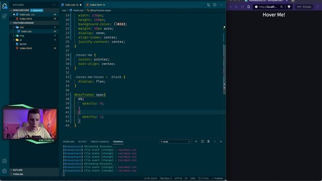Split the editor to the right
Screen dimensions: 322x181
tap(215, 5)
